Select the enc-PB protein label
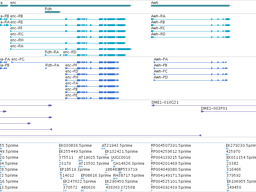This screenshot has height=192, width=256. coord(71,90)
